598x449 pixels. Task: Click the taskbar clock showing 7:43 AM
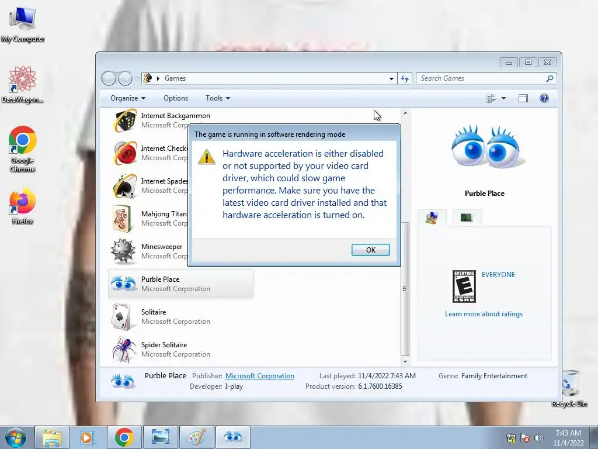point(568,438)
